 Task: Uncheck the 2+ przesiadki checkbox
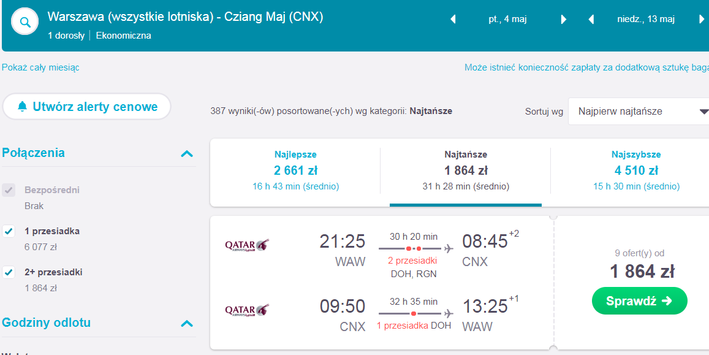coord(9,273)
